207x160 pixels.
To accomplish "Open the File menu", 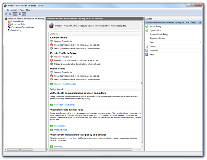I will click(7, 10).
